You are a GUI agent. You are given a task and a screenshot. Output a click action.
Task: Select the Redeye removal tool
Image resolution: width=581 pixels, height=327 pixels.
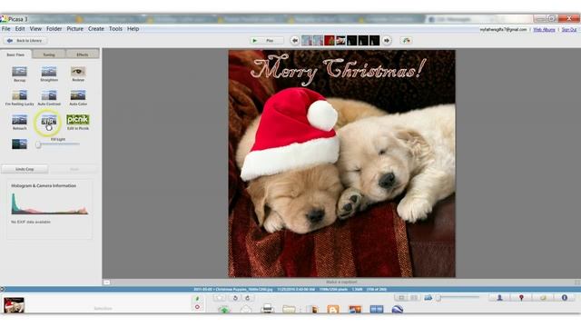(x=78, y=74)
